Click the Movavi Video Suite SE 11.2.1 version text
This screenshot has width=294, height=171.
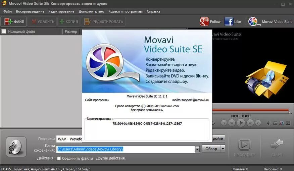[x=147, y=96]
